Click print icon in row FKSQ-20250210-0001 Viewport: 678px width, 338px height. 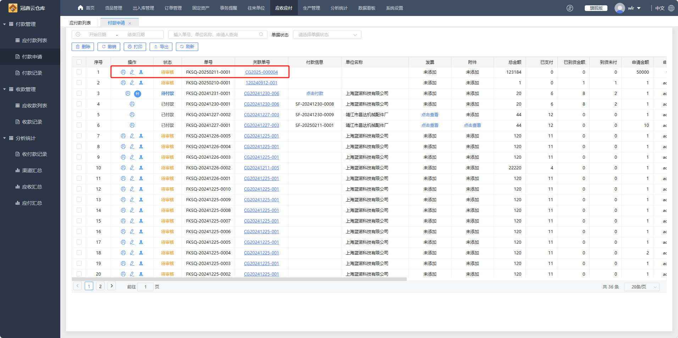[x=123, y=83]
